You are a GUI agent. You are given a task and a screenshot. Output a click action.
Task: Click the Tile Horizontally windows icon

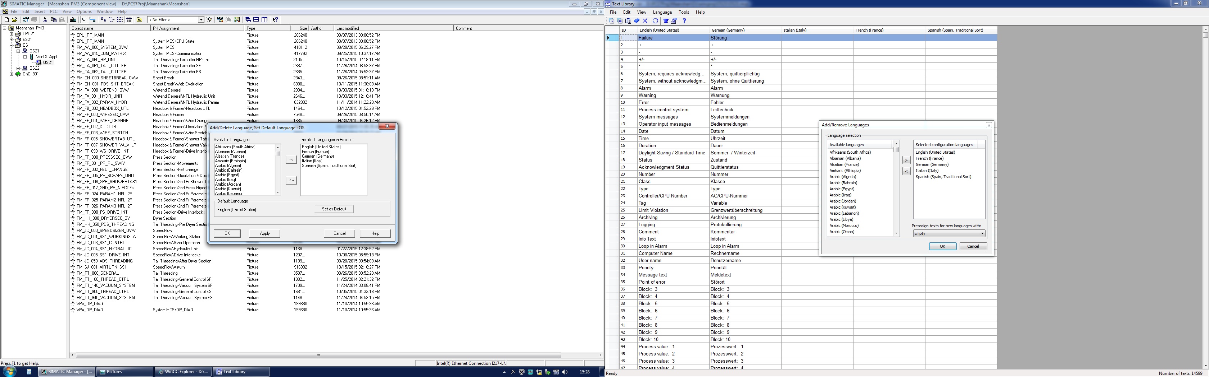(x=256, y=20)
